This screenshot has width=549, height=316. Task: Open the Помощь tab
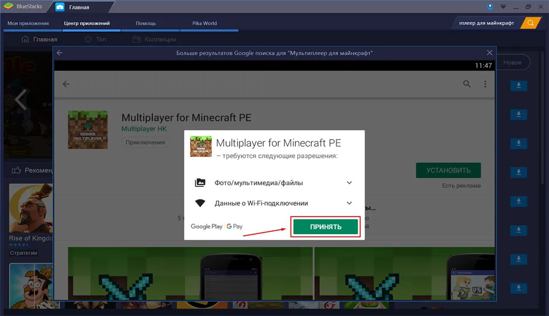(x=146, y=23)
